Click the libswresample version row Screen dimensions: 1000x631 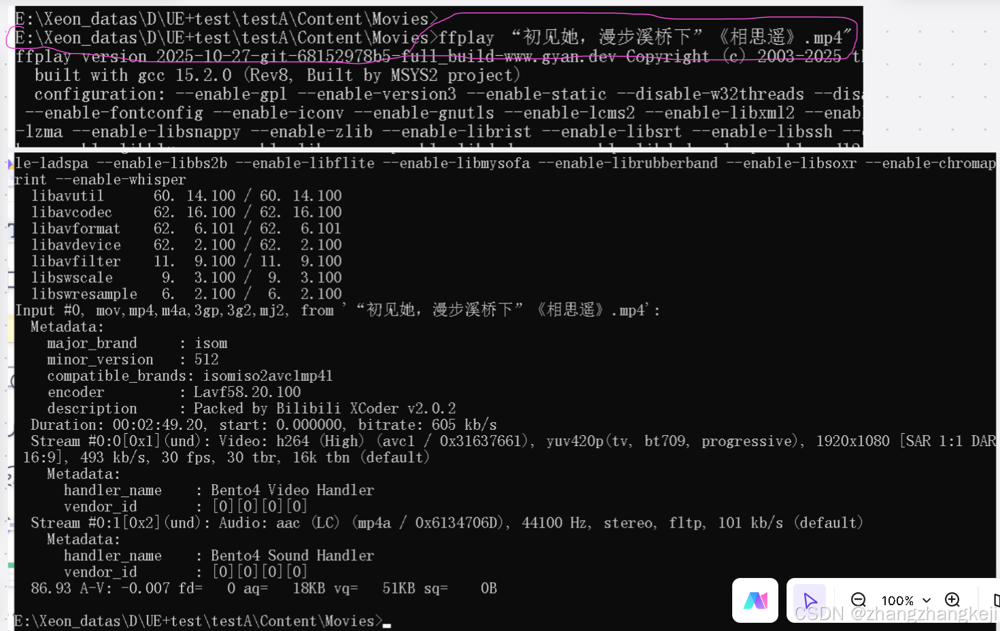(x=187, y=294)
